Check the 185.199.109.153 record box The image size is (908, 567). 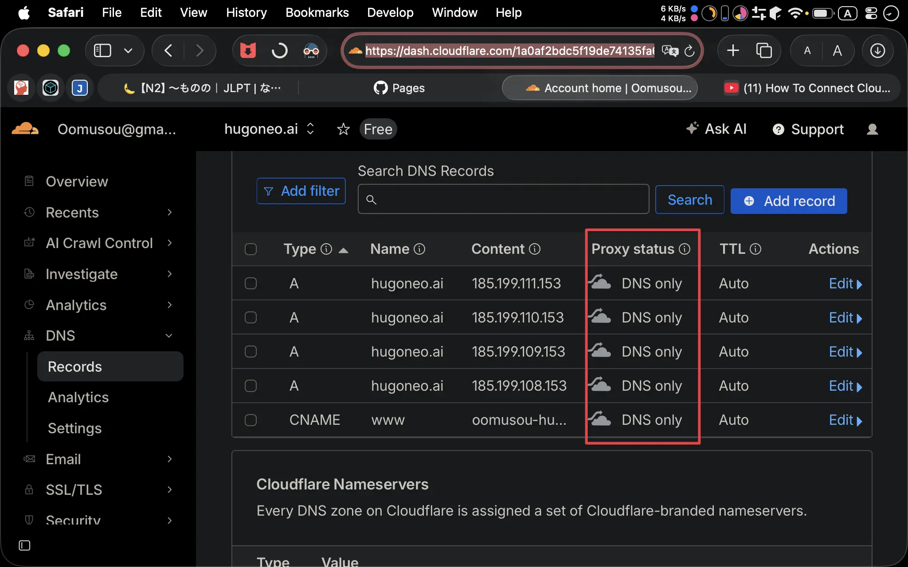pyautogui.click(x=250, y=351)
